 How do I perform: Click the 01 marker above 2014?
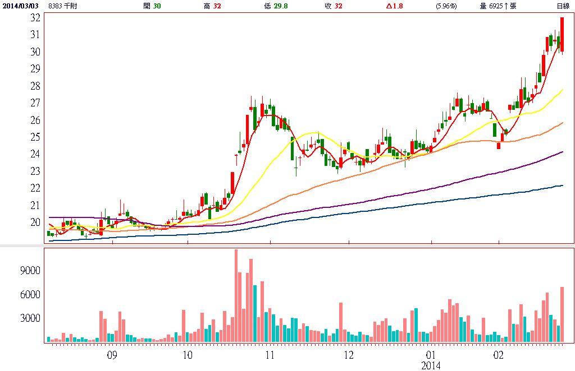(x=431, y=355)
